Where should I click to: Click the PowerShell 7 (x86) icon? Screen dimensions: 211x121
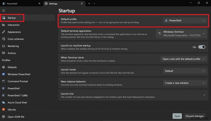click(x=4, y=95)
